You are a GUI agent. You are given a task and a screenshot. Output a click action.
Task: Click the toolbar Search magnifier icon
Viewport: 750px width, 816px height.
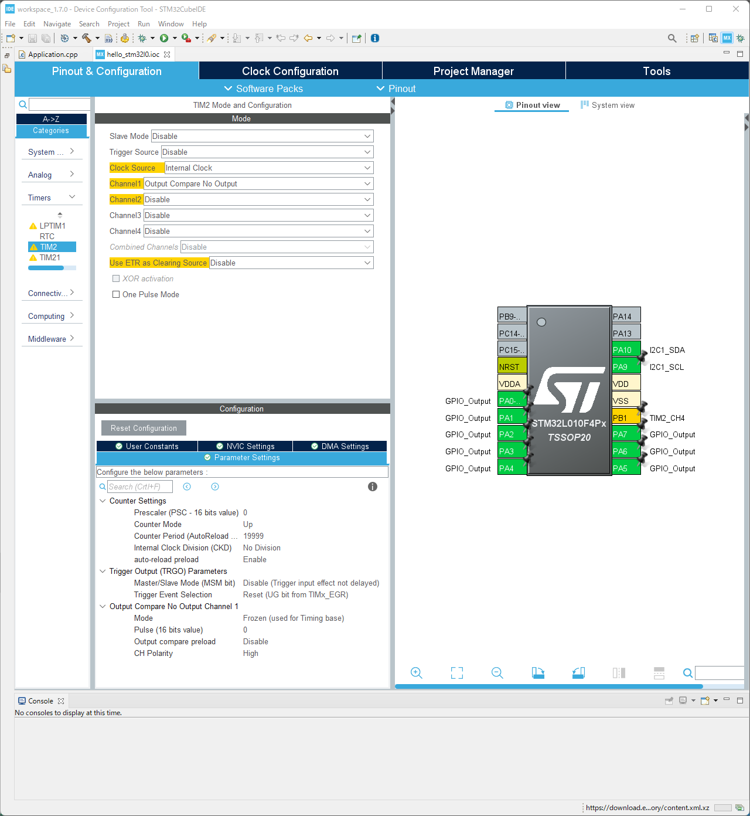click(x=672, y=38)
